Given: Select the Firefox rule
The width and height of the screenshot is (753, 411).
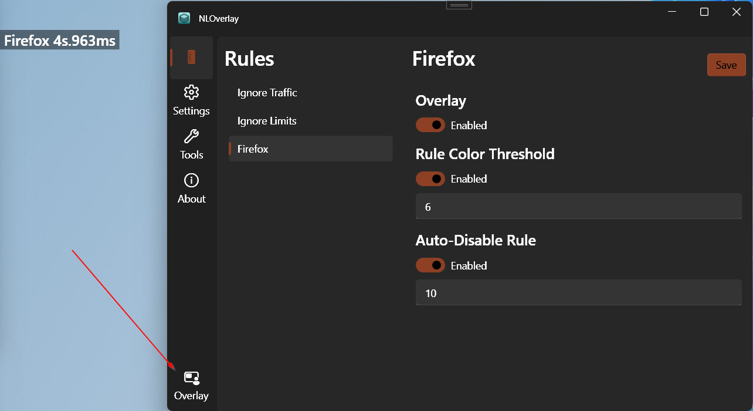Looking at the screenshot, I should click(310, 149).
